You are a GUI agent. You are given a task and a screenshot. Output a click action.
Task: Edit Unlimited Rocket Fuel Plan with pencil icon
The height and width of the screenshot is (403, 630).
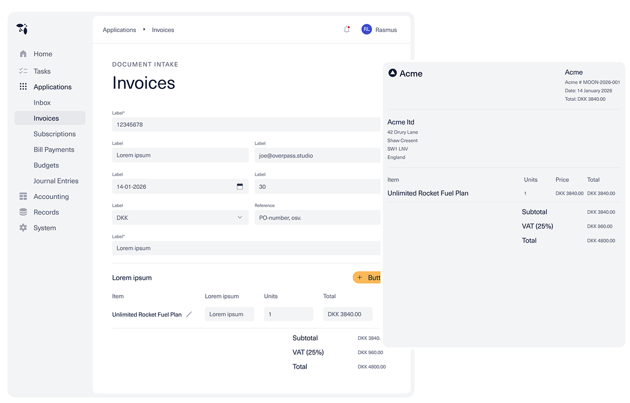click(189, 314)
